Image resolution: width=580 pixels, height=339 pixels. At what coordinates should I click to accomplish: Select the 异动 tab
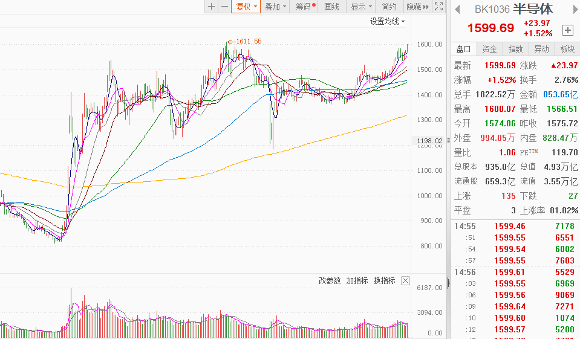pyautogui.click(x=541, y=49)
